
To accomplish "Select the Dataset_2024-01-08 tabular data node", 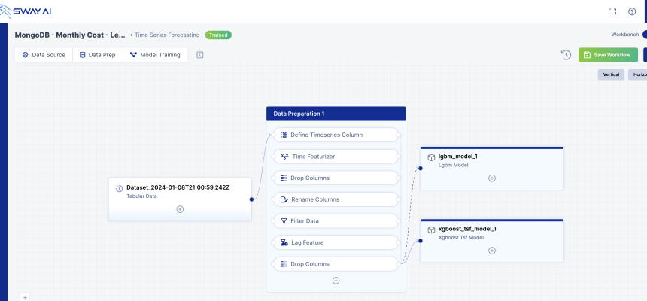I will pos(180,199).
